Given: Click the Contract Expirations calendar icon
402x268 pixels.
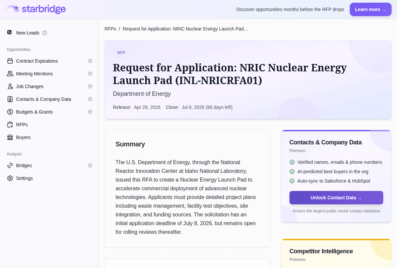Looking at the screenshot, I should click(x=10, y=61).
